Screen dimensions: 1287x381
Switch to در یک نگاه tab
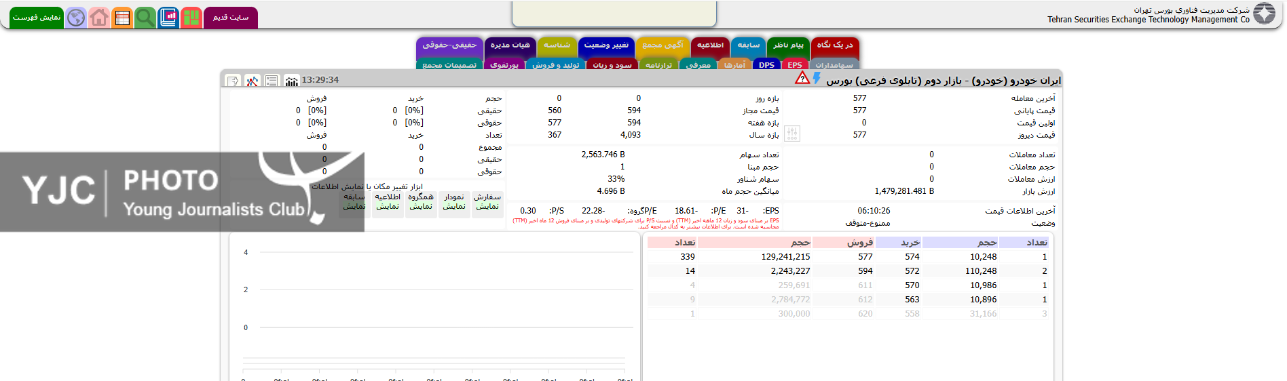pyautogui.click(x=835, y=47)
